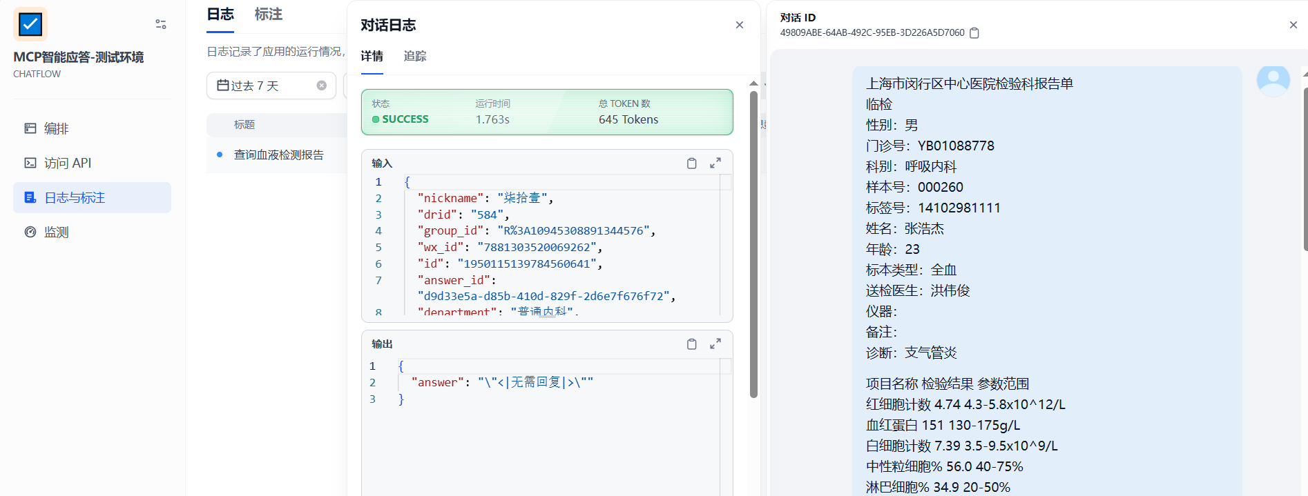
Task: Open 访问 API page
Action: pyautogui.click(x=67, y=163)
